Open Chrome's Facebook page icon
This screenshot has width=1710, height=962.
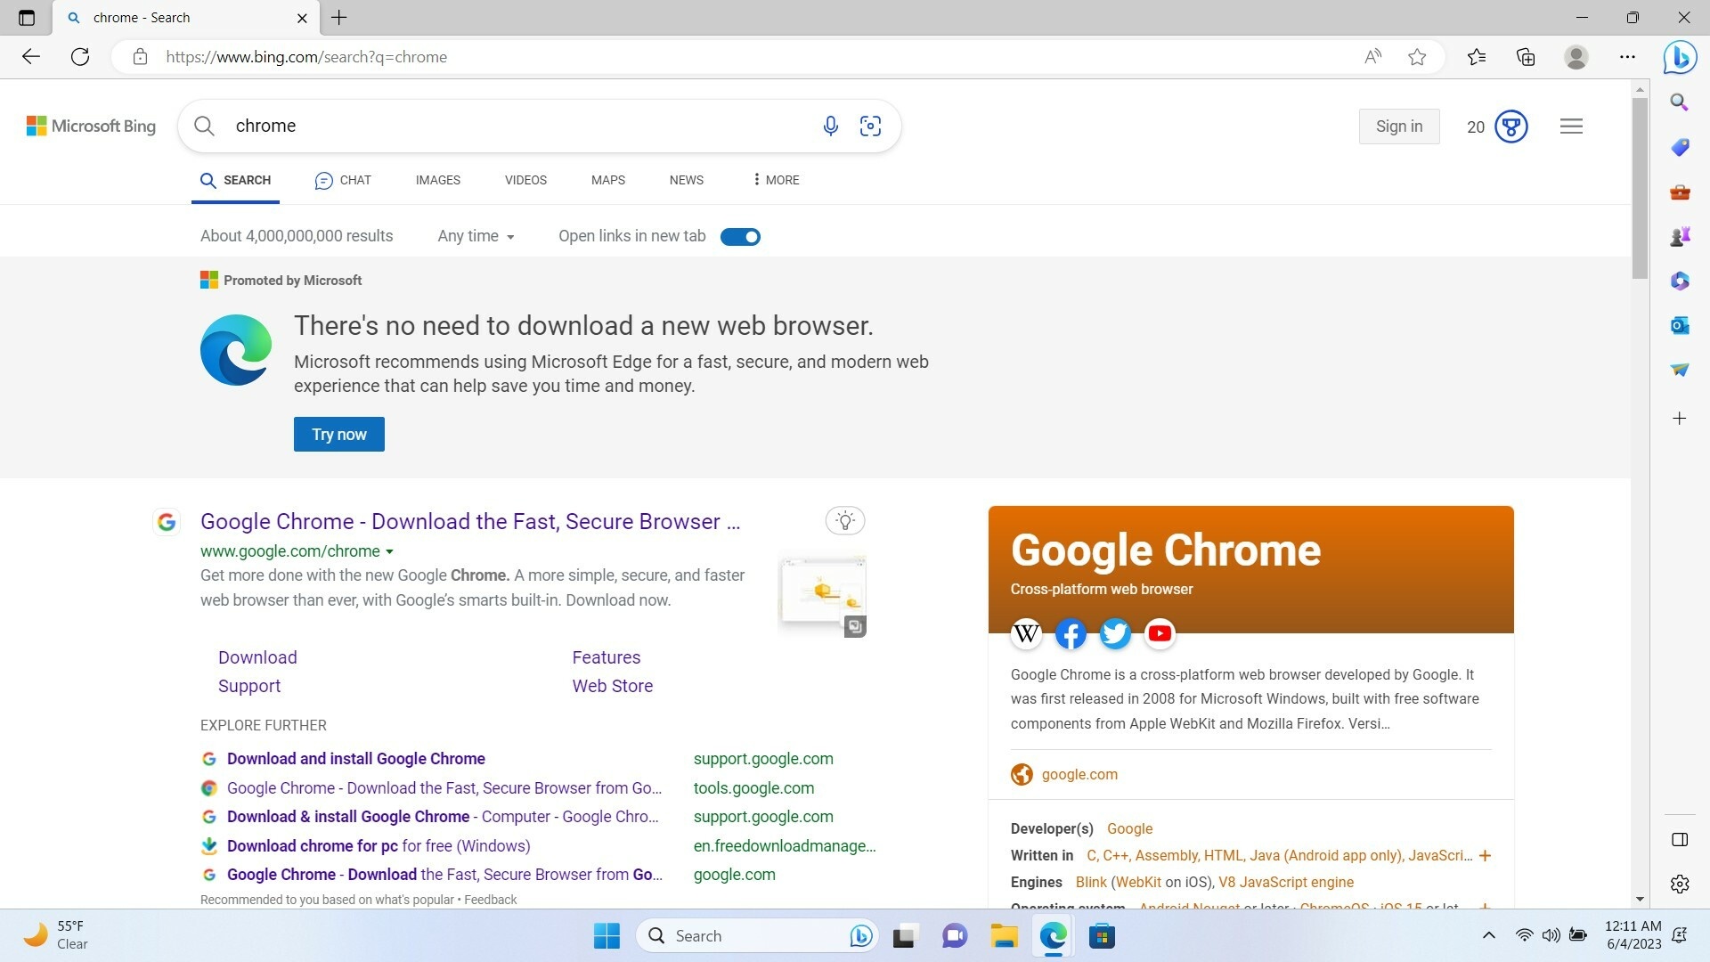(x=1071, y=633)
